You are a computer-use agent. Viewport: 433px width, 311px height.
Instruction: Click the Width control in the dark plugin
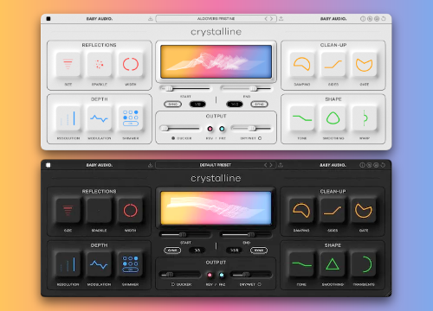130,210
